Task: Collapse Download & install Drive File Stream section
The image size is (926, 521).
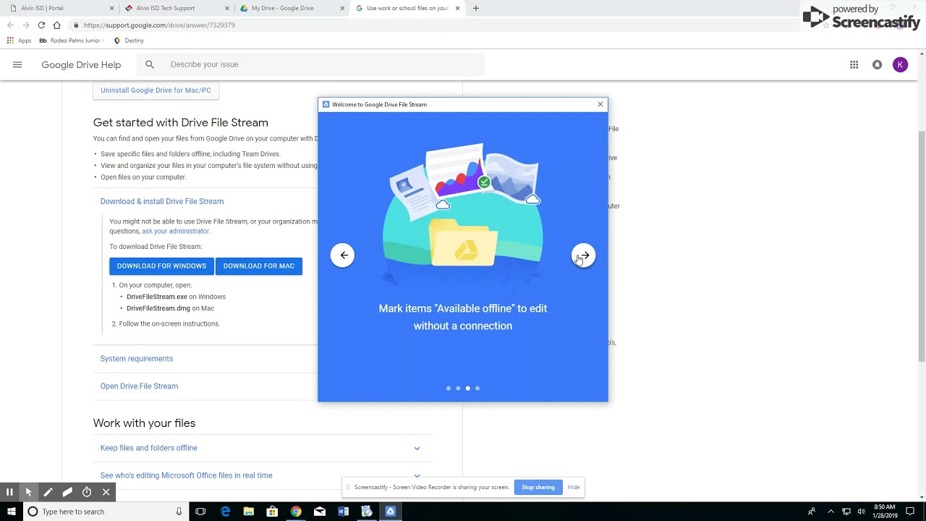Action: [162, 201]
